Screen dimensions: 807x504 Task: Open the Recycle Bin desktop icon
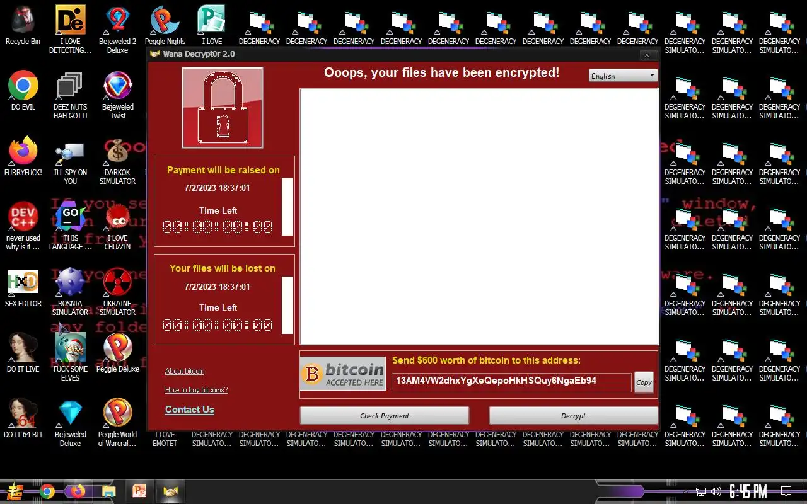coord(23,25)
